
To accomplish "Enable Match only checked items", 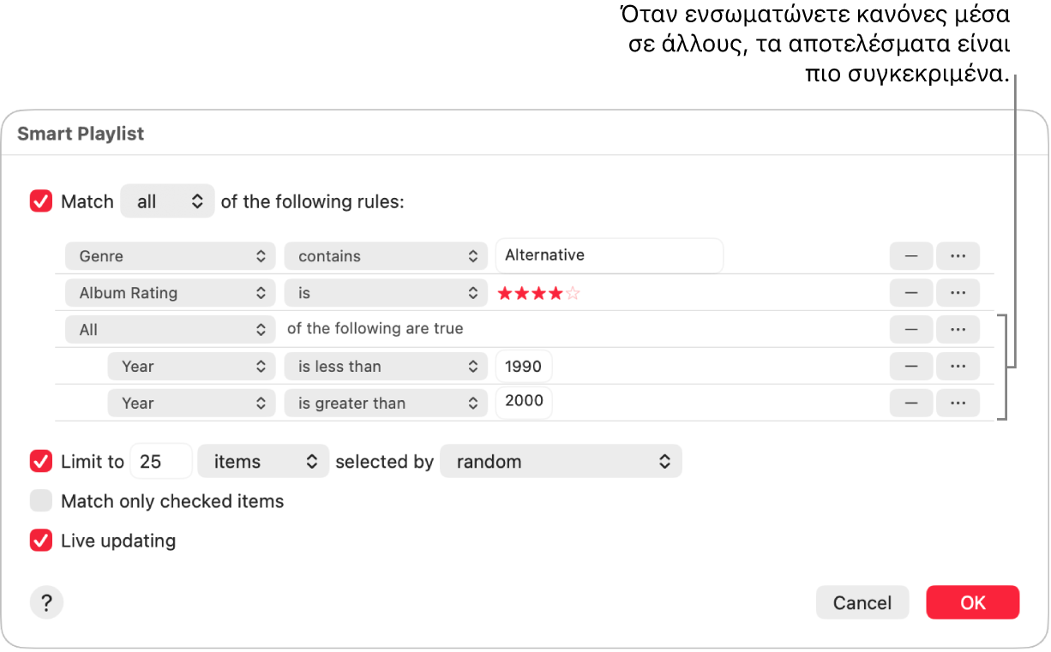I will [41, 501].
